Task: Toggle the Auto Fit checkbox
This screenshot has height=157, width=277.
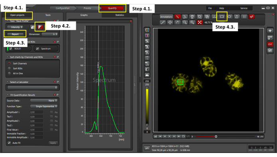Action: [9, 143]
